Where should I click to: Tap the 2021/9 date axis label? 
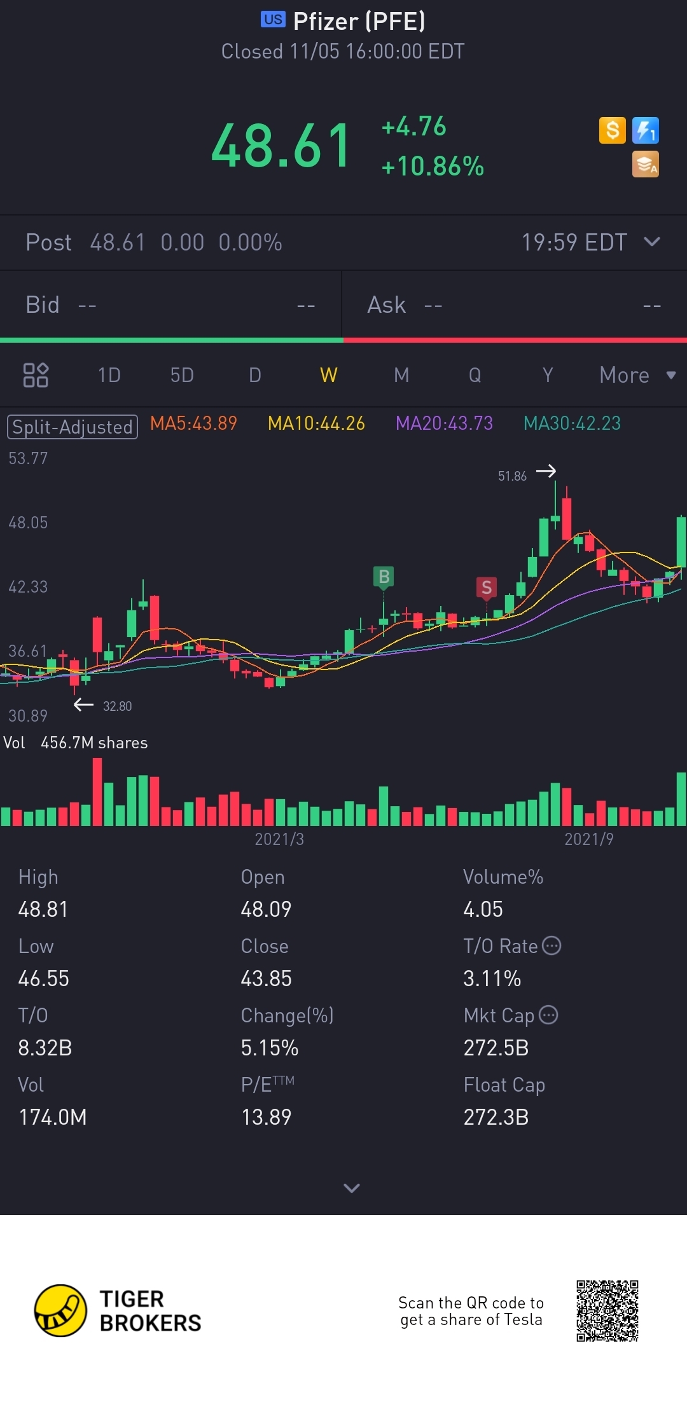(589, 839)
